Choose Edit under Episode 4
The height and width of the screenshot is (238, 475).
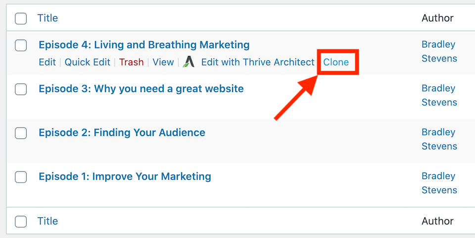[x=47, y=62]
